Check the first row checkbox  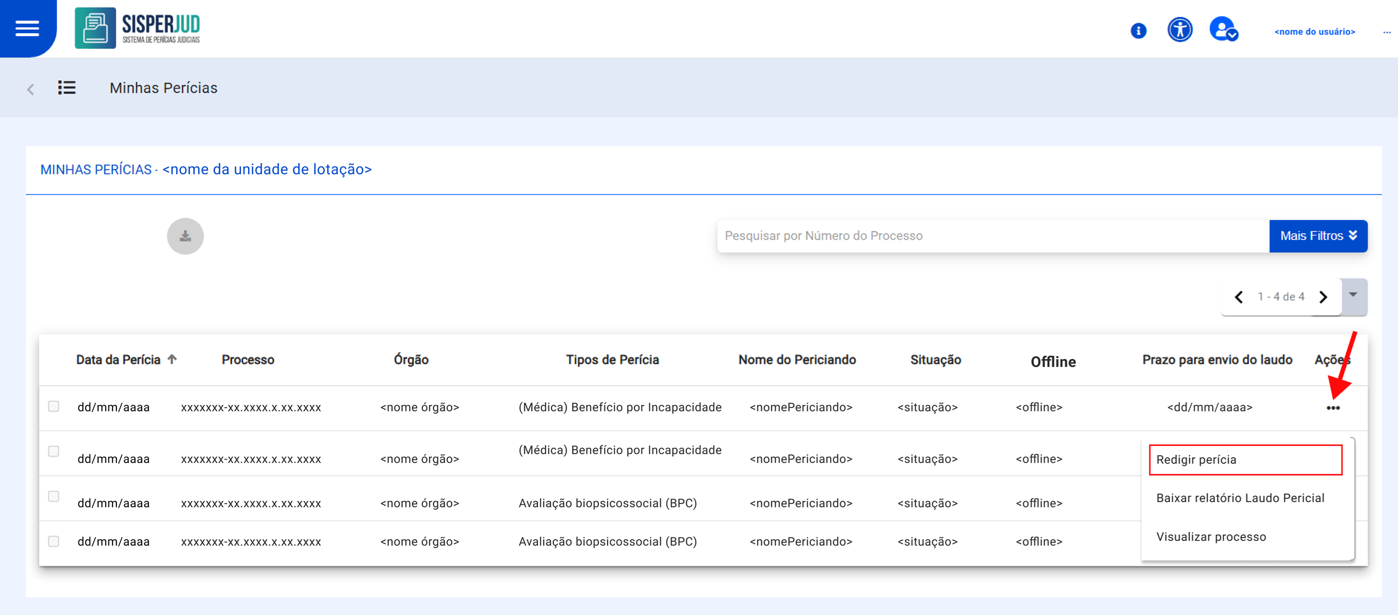click(x=54, y=406)
